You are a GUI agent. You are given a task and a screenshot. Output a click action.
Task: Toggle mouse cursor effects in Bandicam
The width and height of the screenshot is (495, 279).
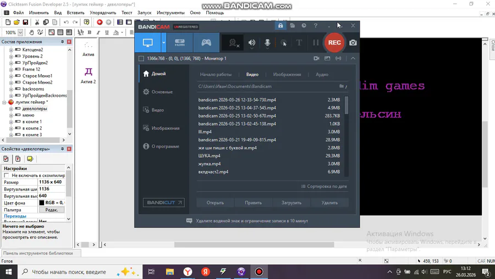[284, 43]
